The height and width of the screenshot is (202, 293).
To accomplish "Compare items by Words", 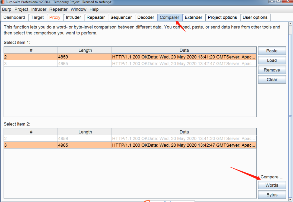I will (272, 185).
